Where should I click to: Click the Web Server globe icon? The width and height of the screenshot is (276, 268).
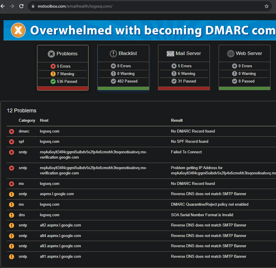pos(231,54)
